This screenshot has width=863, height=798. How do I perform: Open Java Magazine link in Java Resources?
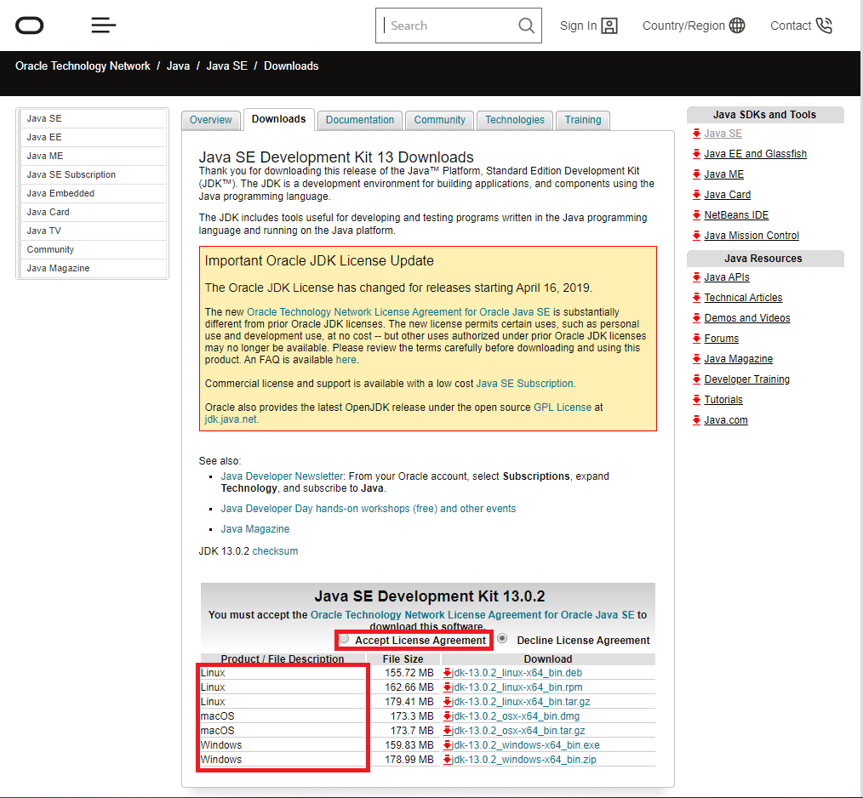click(x=738, y=359)
